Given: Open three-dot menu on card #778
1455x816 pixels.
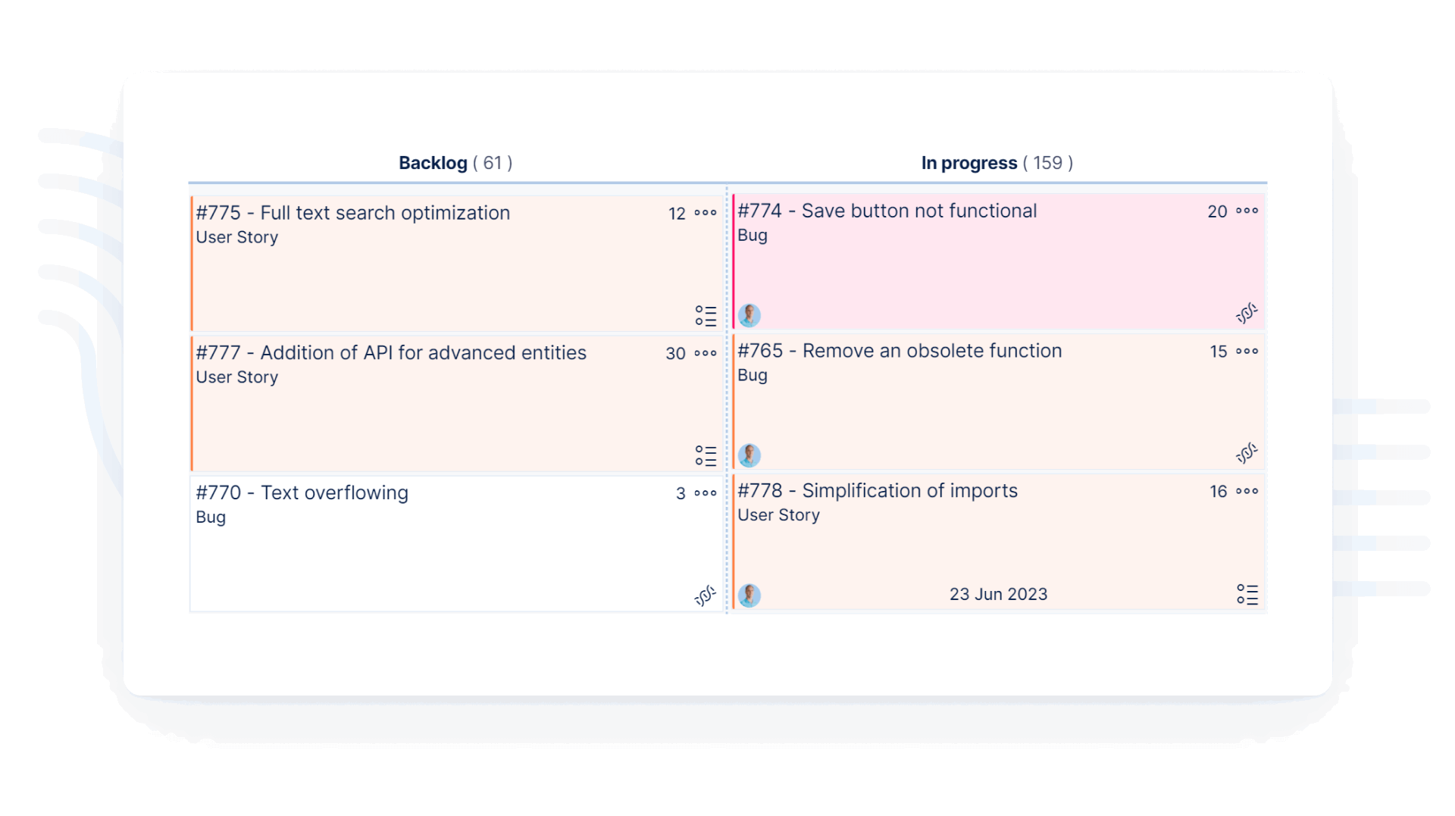Looking at the screenshot, I should pos(1247,491).
